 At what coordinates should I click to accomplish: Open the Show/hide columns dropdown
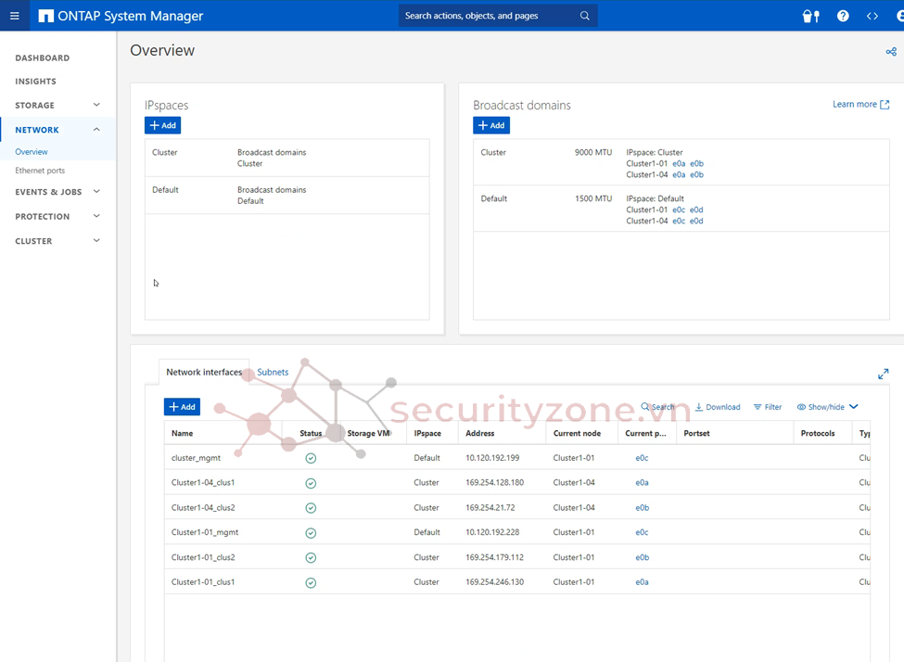[x=827, y=407]
